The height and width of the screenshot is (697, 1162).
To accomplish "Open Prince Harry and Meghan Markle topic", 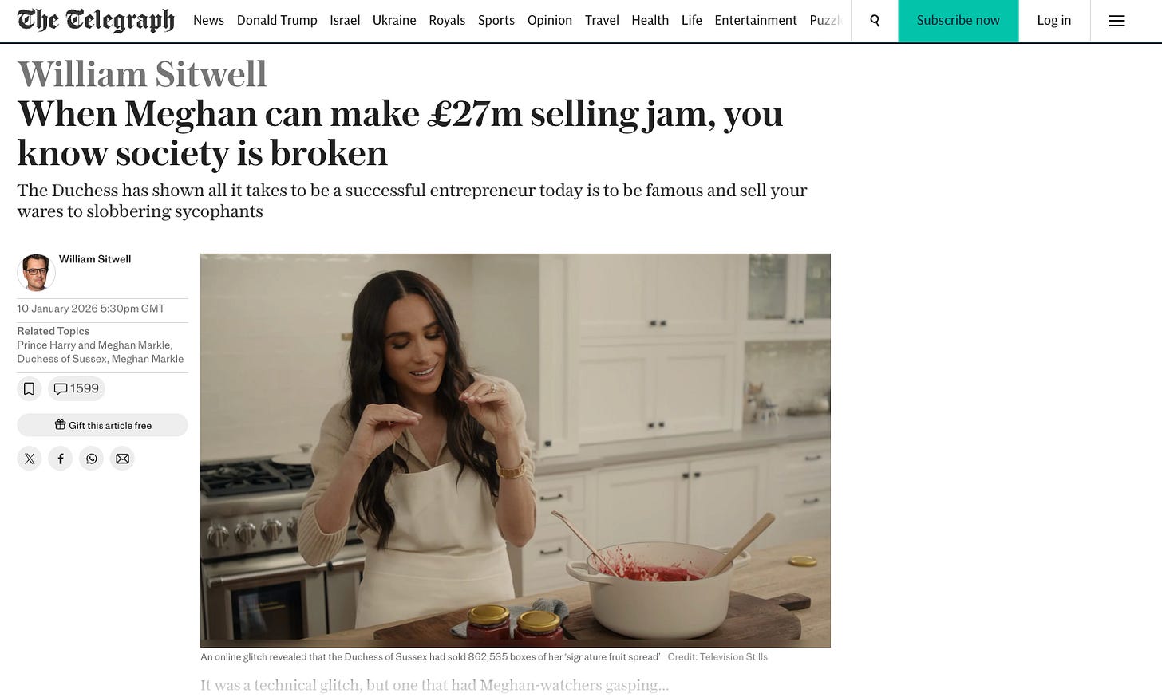I will coord(94,345).
